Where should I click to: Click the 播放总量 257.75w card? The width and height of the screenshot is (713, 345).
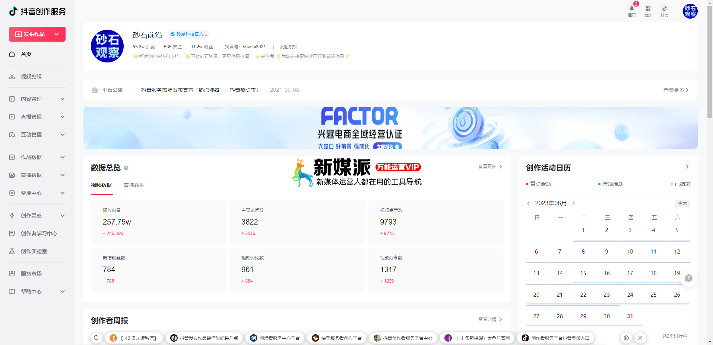pos(159,222)
